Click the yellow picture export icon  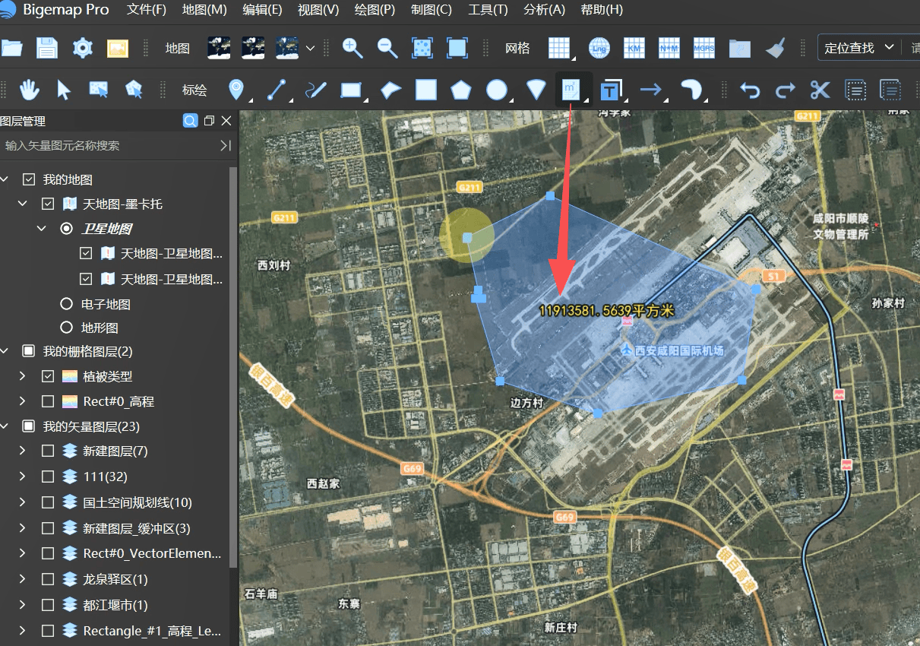[x=118, y=48]
